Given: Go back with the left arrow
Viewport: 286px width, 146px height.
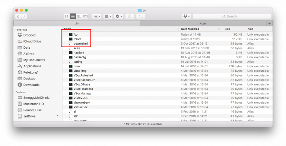Looking at the screenshot, I should [x=18, y=16].
